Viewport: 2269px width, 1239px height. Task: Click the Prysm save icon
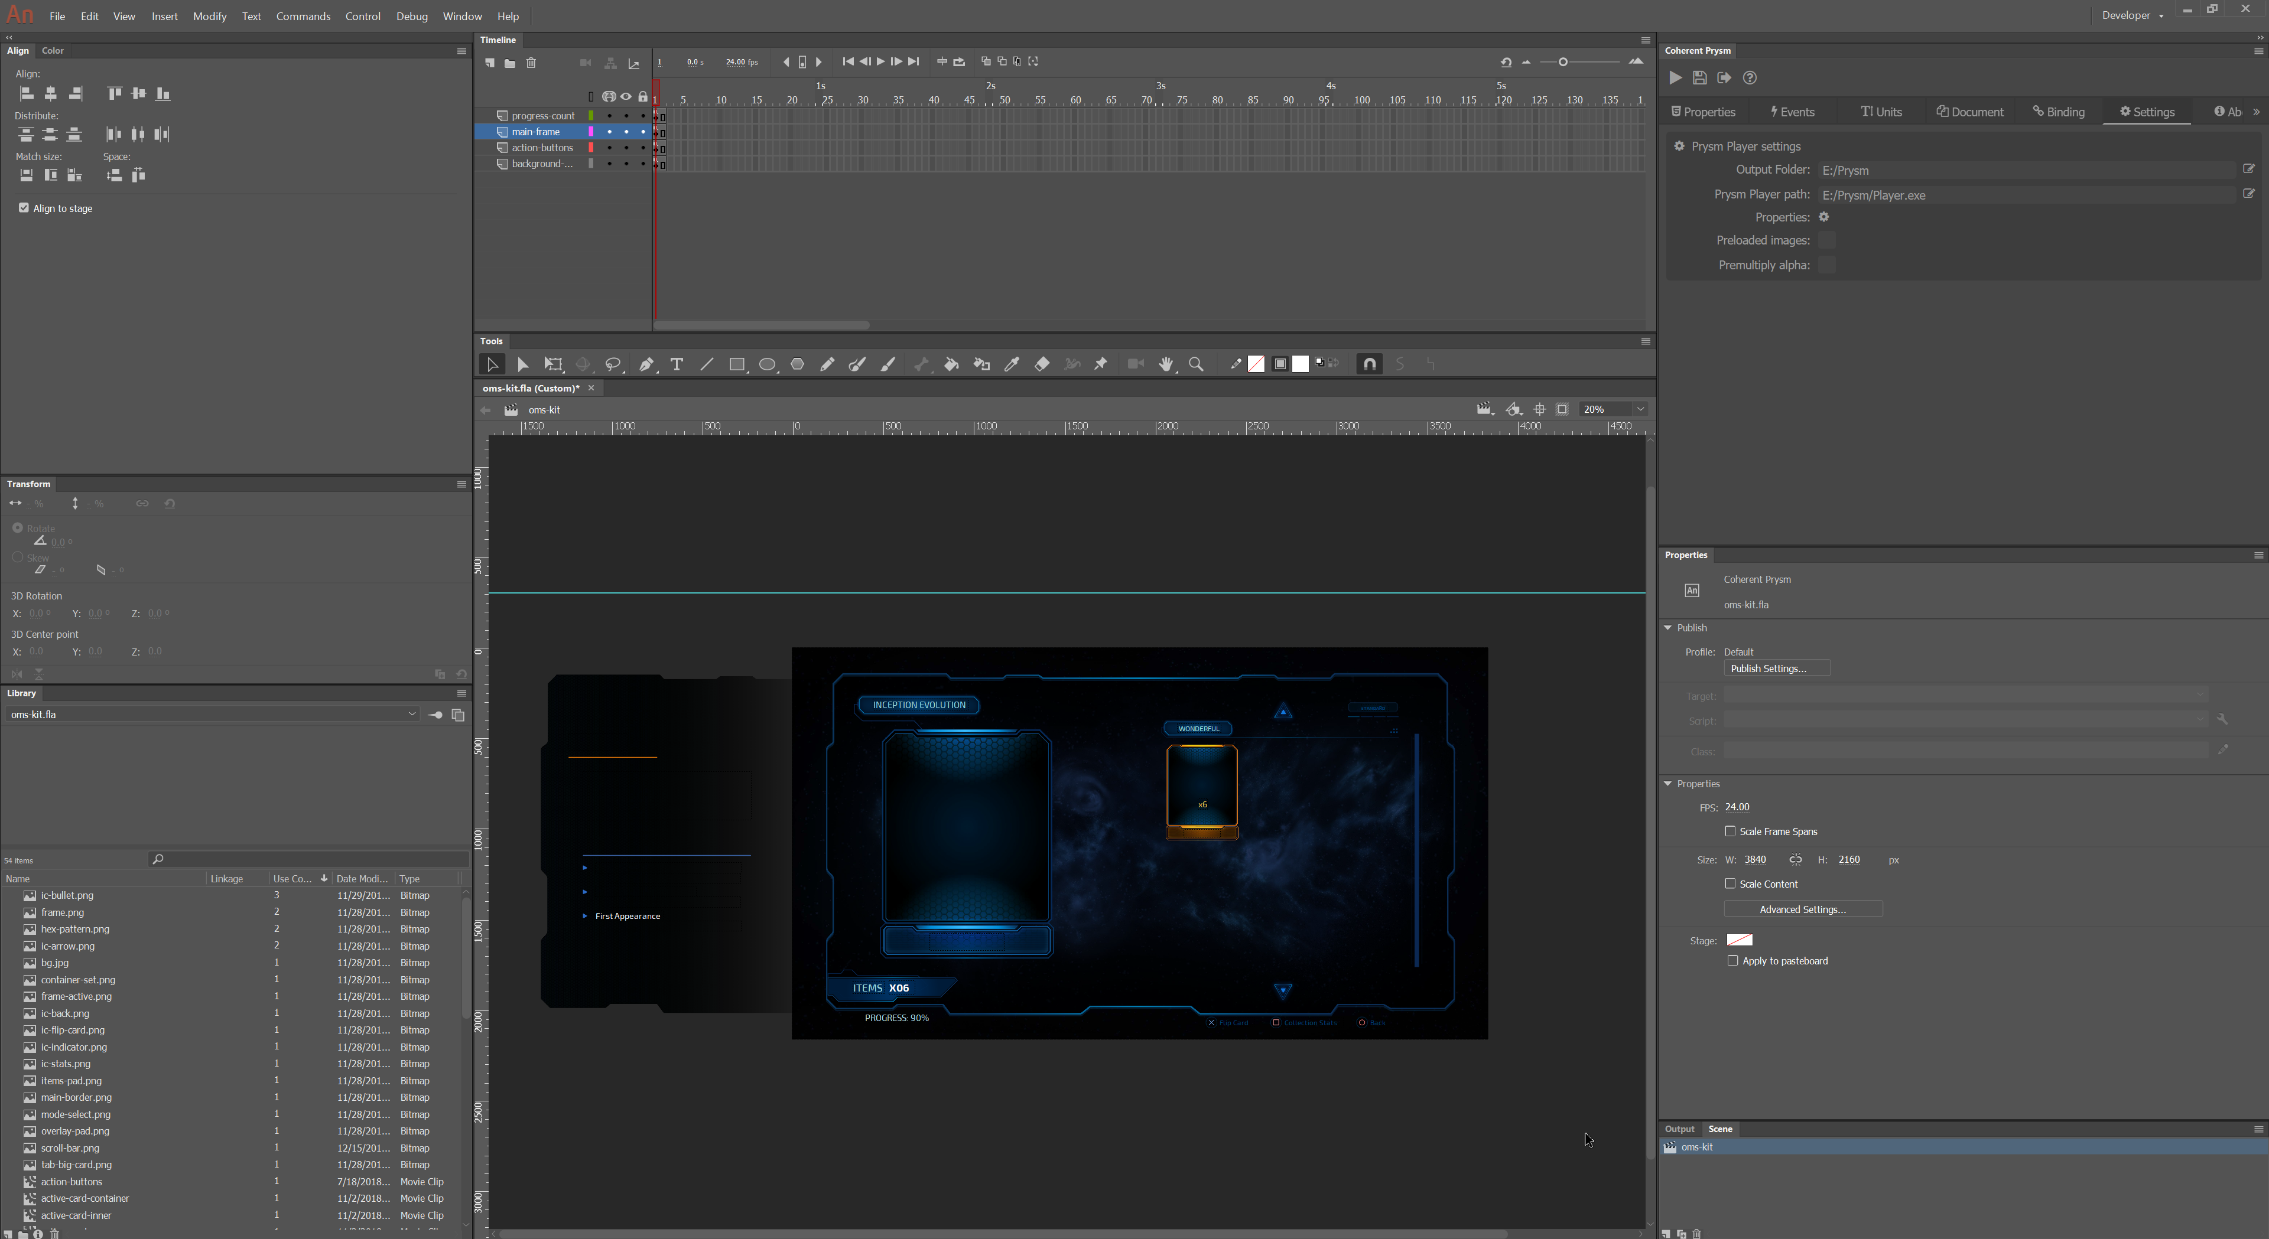(x=1700, y=77)
